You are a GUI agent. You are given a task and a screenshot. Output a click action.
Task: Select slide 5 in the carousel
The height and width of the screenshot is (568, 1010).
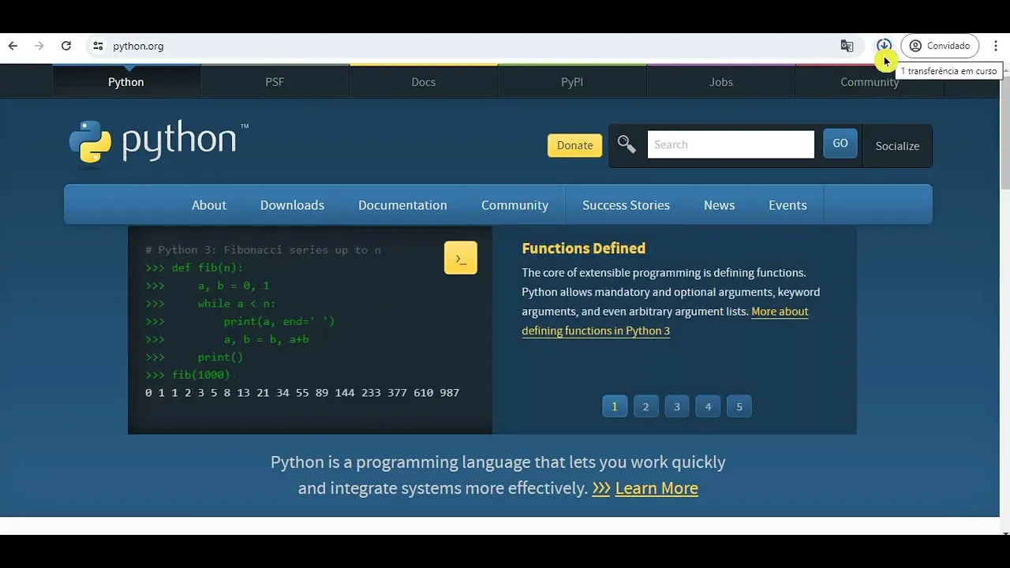739,406
